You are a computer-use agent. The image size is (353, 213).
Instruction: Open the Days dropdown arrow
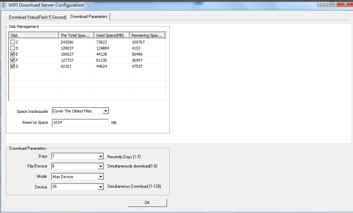[100, 157]
